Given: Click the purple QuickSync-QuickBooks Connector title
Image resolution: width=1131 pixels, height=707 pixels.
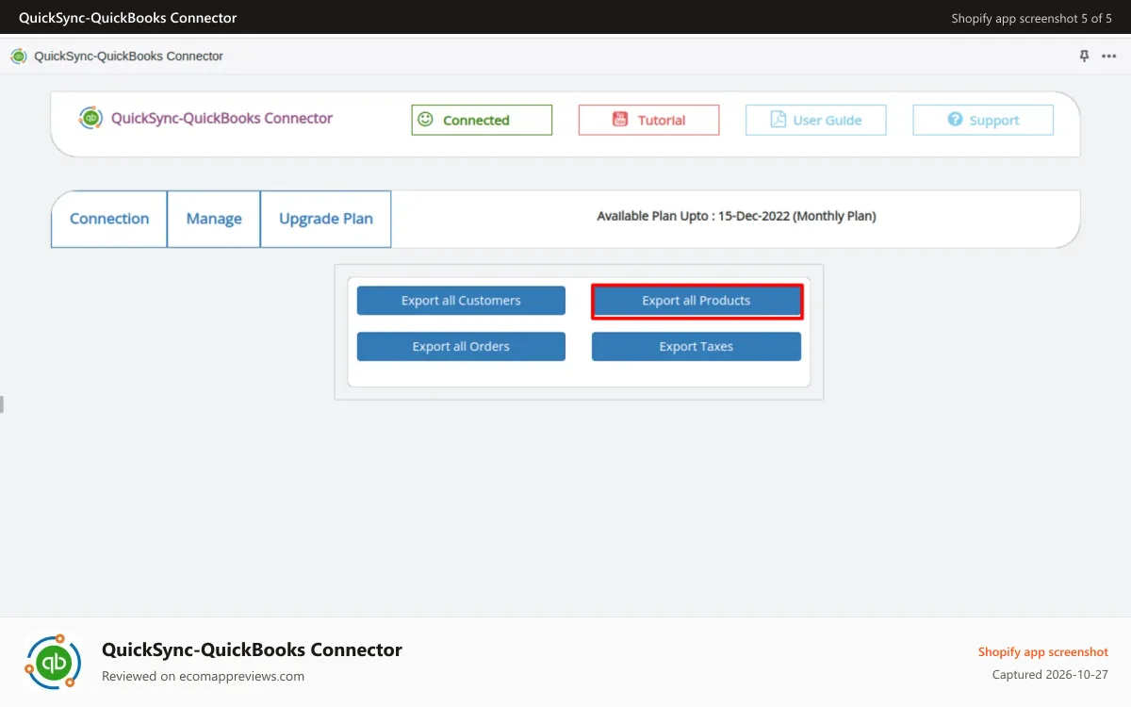Looking at the screenshot, I should [x=221, y=118].
